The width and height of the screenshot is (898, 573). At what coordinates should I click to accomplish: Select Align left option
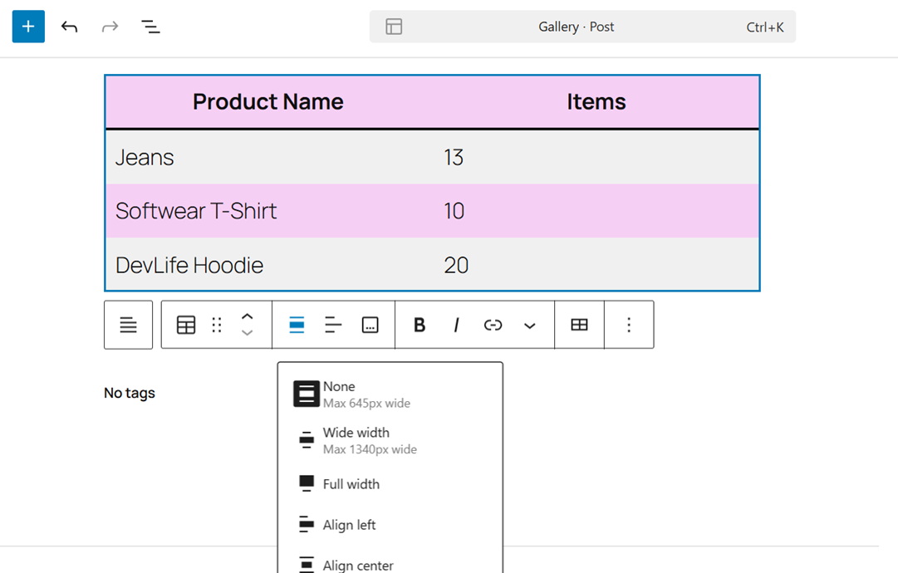pos(349,525)
